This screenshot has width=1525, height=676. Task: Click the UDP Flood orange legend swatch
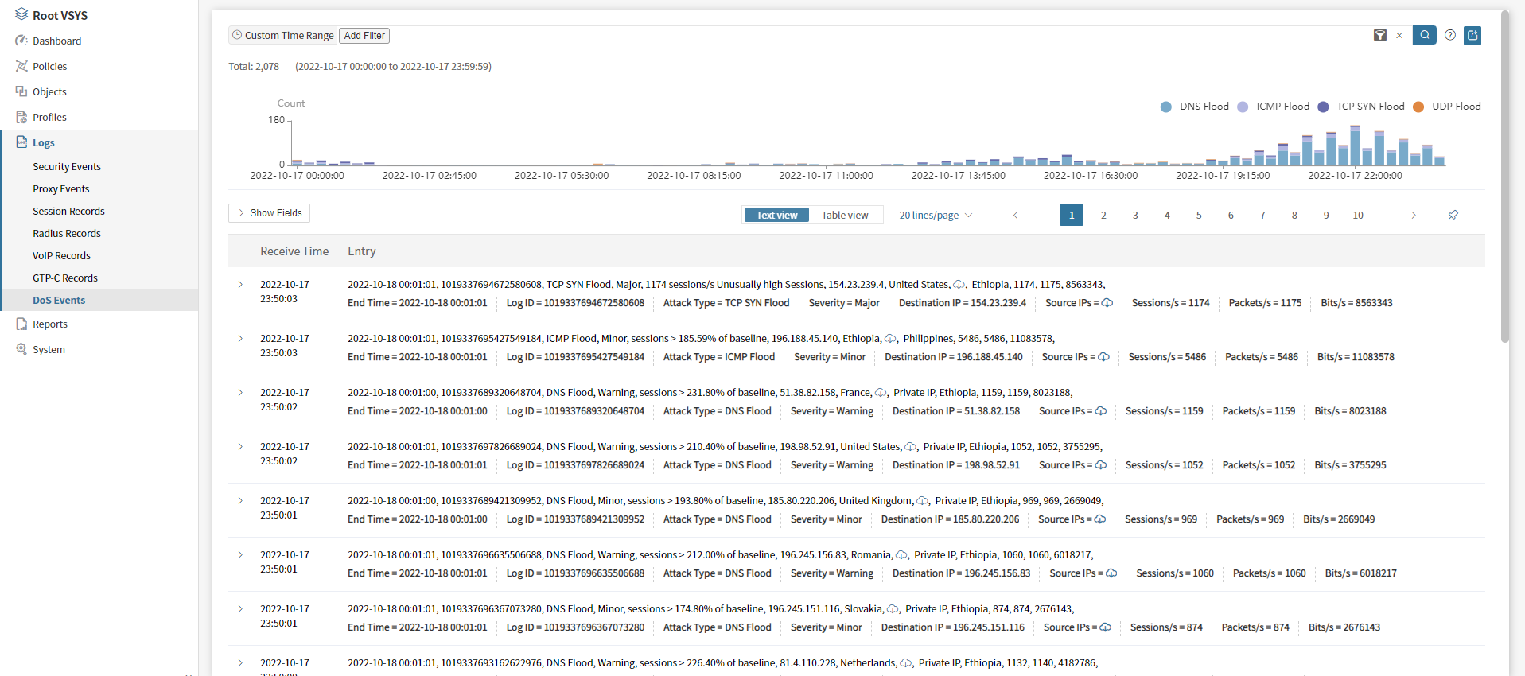pos(1418,107)
